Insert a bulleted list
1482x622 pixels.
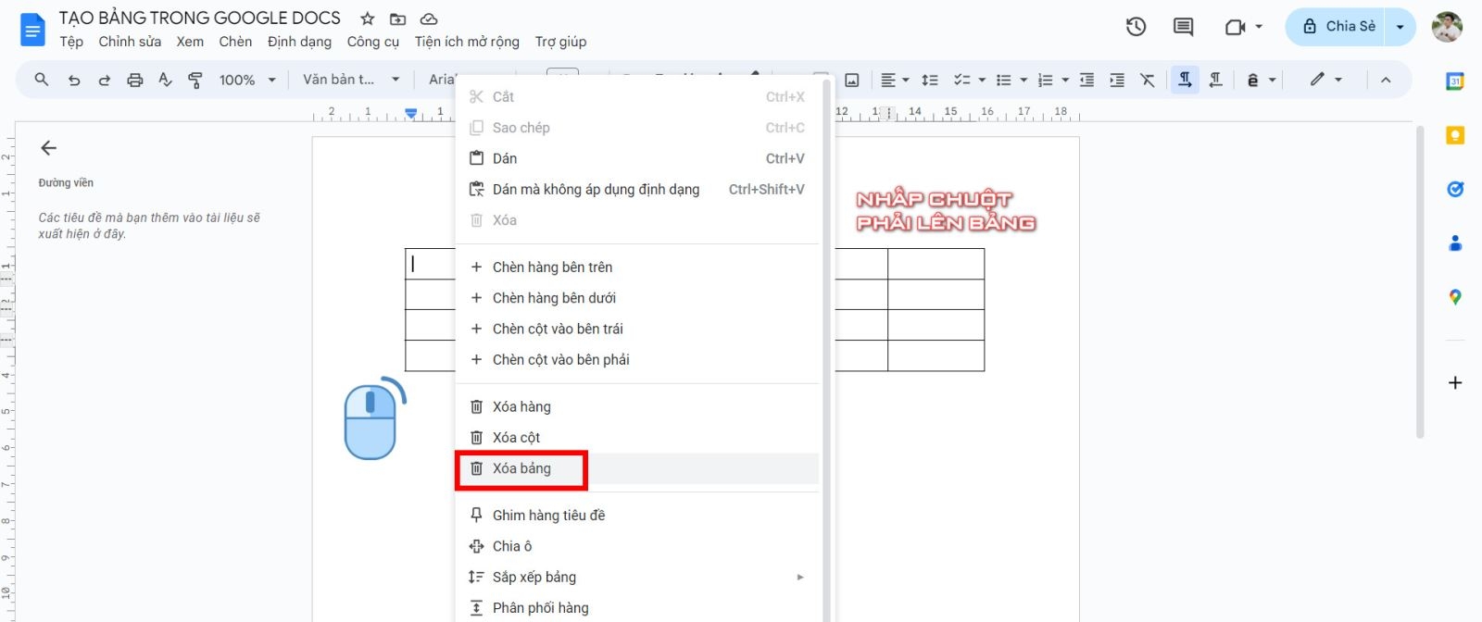pyautogui.click(x=1003, y=81)
